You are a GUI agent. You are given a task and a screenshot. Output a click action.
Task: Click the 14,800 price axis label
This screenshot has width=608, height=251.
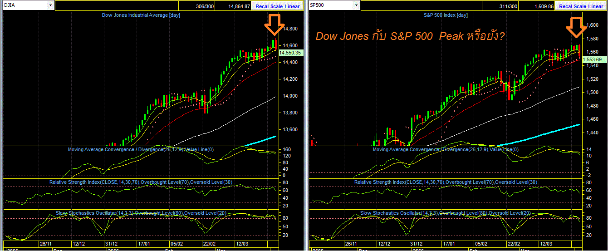pyautogui.click(x=289, y=29)
